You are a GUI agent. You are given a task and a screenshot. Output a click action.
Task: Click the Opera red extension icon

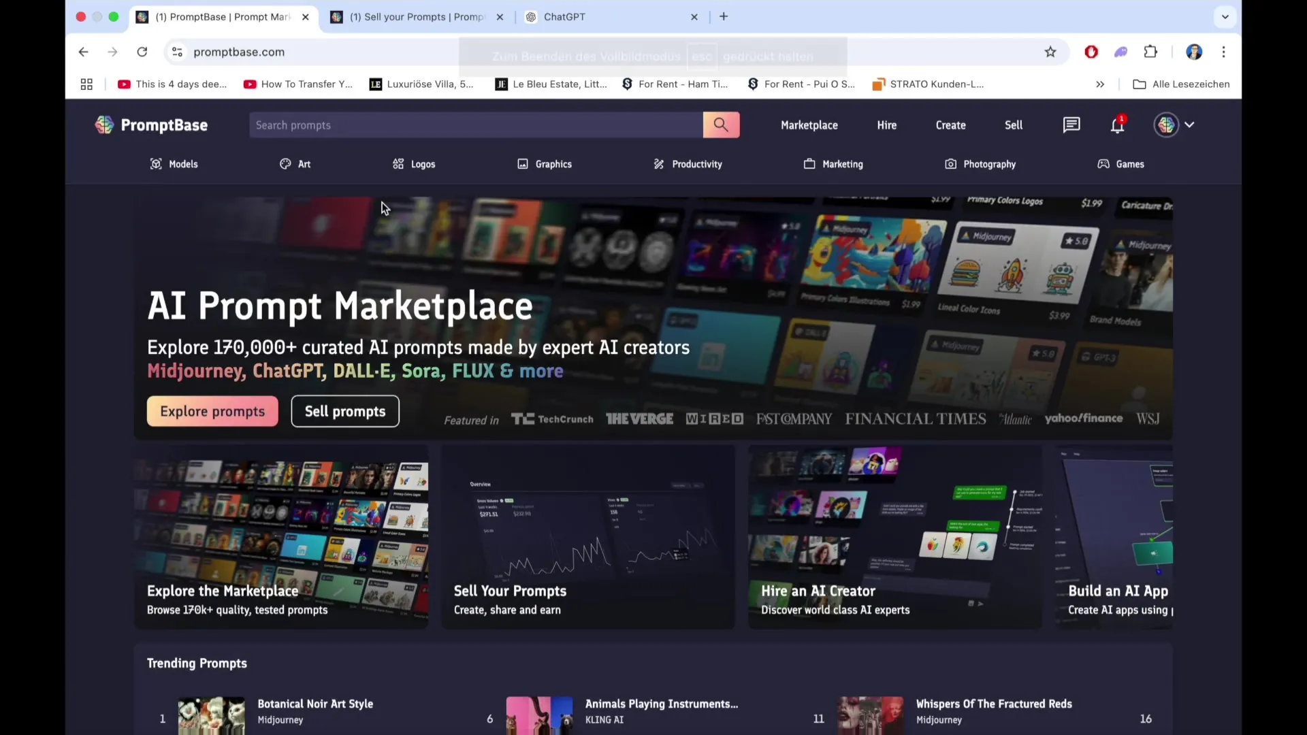pyautogui.click(x=1091, y=52)
